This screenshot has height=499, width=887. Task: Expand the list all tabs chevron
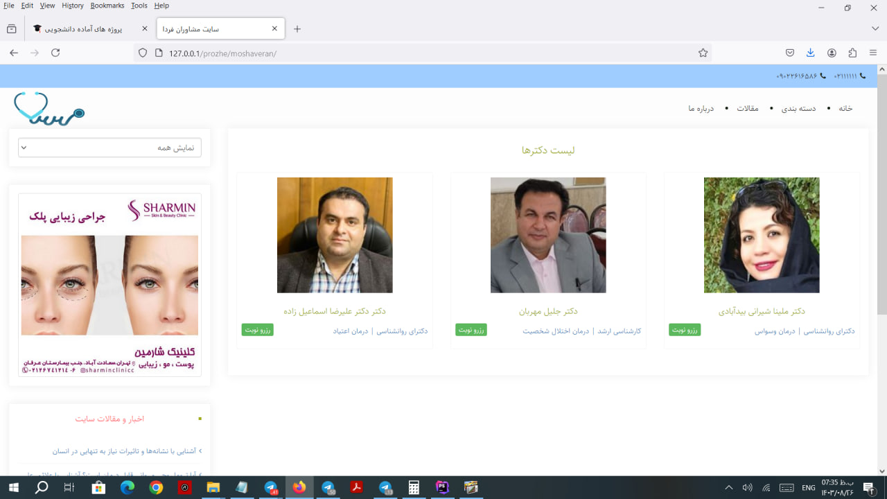[875, 28]
